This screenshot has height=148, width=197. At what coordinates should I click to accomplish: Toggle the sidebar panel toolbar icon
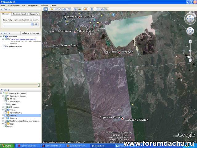pyautogui.click(x=46, y=9)
